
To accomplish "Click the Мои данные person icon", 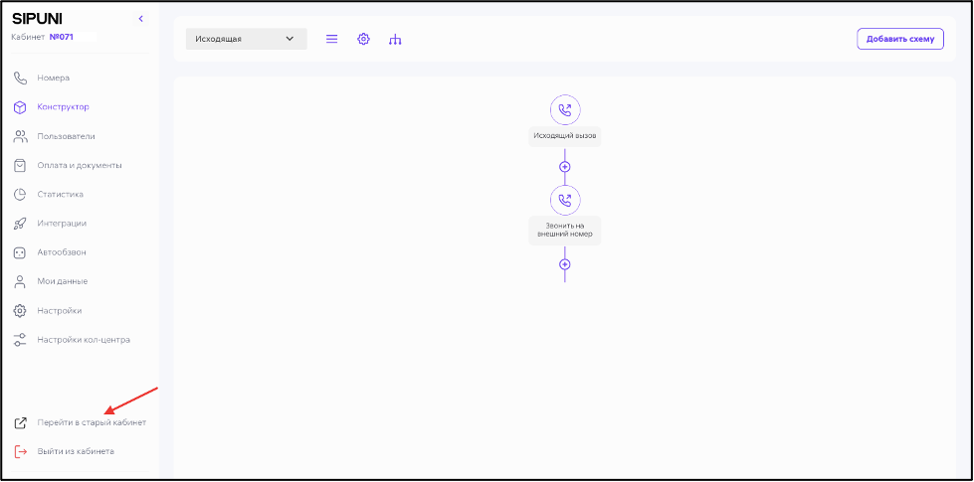I will pos(21,281).
